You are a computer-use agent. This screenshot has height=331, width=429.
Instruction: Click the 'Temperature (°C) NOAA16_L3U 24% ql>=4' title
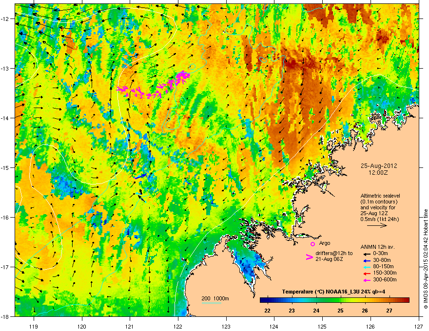click(x=333, y=292)
